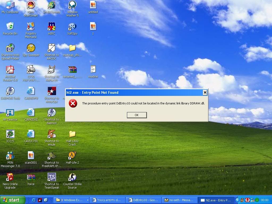The image size is (272, 204).
Task: Open the Start menu
Action: [x=12, y=200]
